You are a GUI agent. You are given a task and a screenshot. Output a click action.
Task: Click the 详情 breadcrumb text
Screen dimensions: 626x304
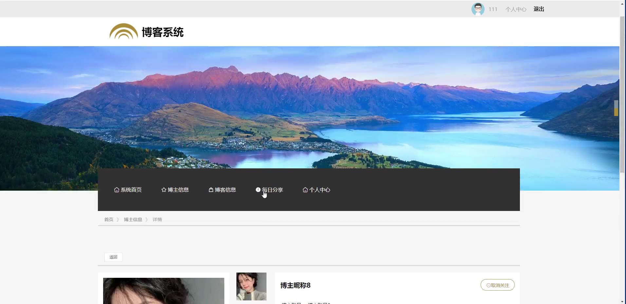coord(157,219)
